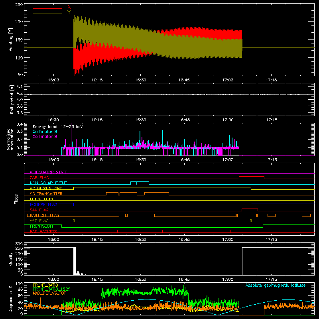The height and width of the screenshot is (319, 319).
Task: Click the FRONT_RATIO_1225 green legend entry
Action: [51, 289]
